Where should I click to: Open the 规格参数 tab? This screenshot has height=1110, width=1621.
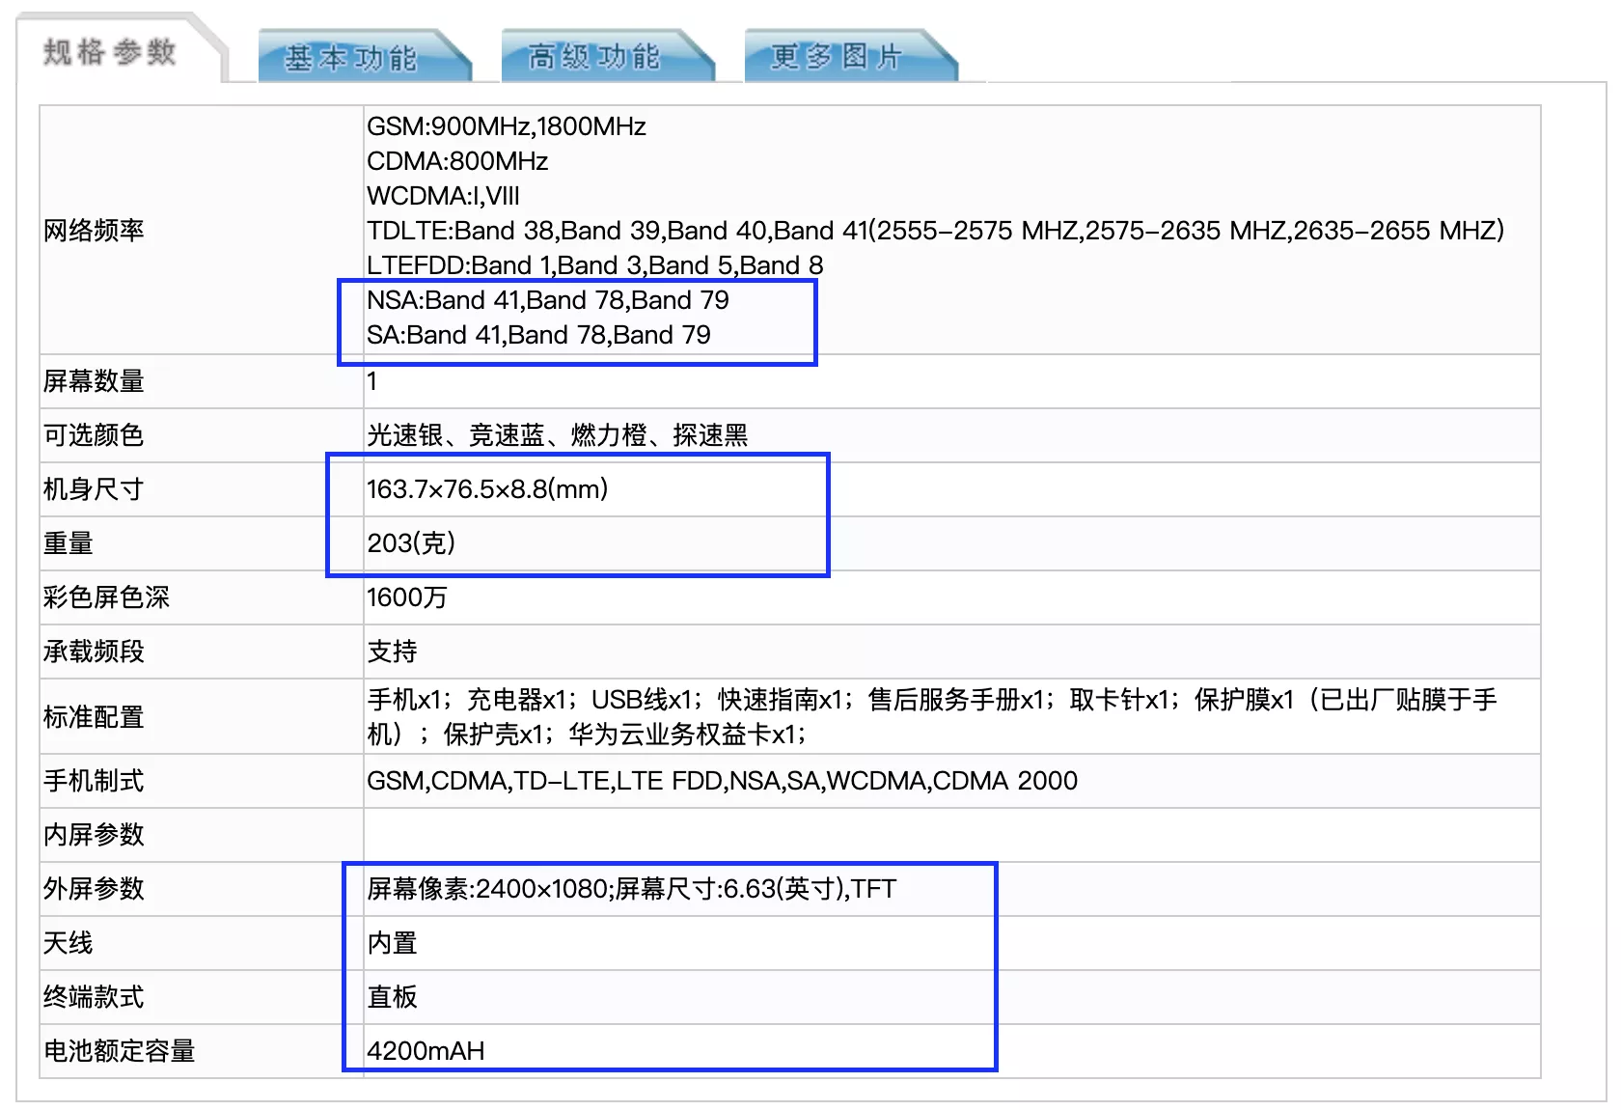(x=110, y=50)
